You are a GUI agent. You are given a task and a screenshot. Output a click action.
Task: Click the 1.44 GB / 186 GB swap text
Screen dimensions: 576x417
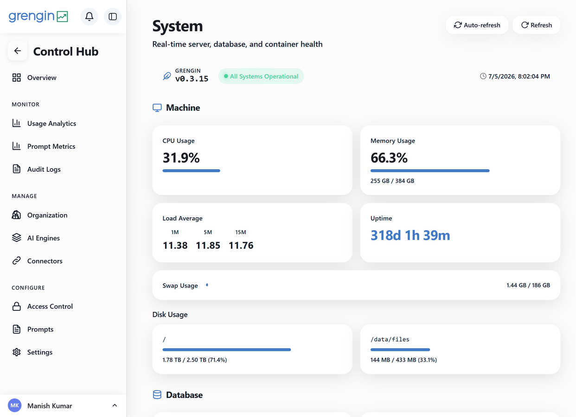tap(528, 285)
